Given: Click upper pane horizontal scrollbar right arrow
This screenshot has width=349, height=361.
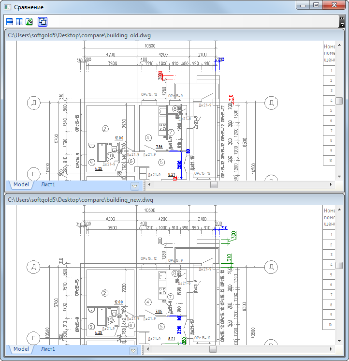Looking at the screenshot, I should point(331,185).
